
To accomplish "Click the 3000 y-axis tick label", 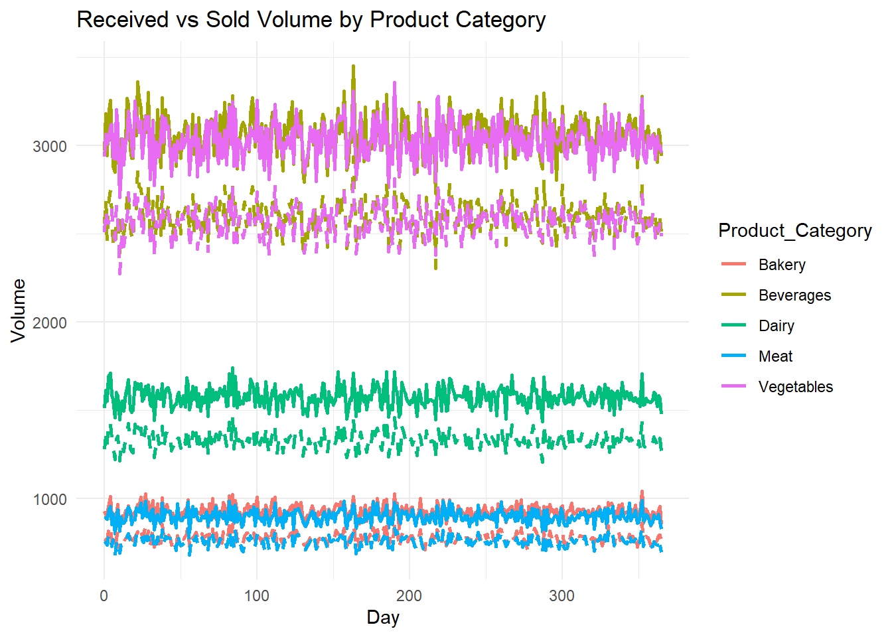I will 50,147.
